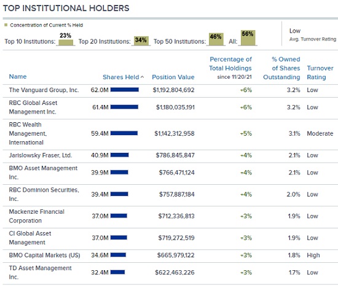This screenshot has width=338, height=288.
Task: Click the sort arrow beside Shares Held
Action: tap(142, 77)
